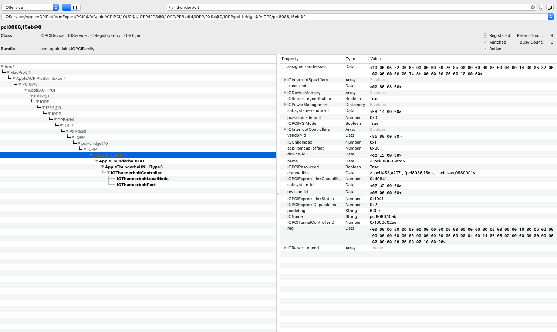Screen dimensions: 557x332
Task: Select the pcidebug property row
Action: pos(419,211)
